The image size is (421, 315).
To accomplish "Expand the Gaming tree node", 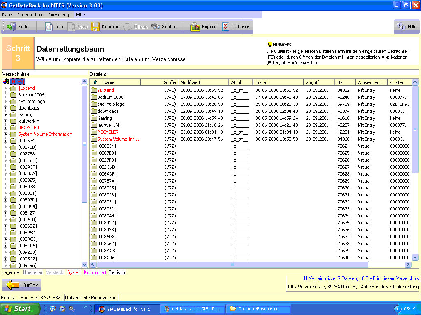I will click(x=5, y=115).
